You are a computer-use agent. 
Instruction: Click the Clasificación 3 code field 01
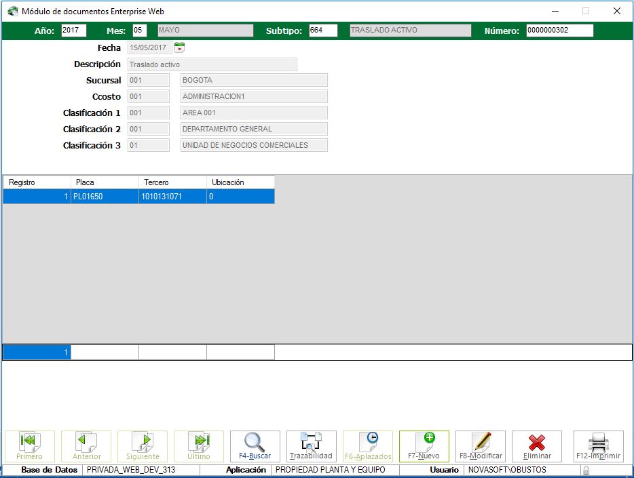[149, 145]
